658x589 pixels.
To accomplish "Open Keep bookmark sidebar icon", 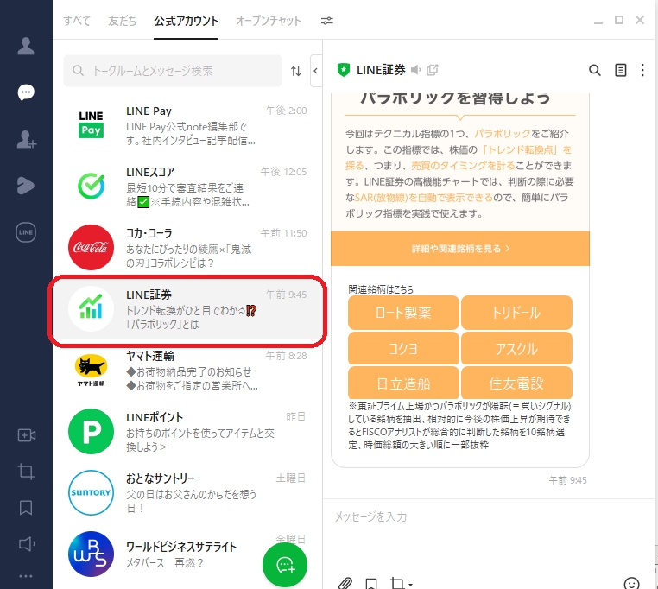I will 26,508.
